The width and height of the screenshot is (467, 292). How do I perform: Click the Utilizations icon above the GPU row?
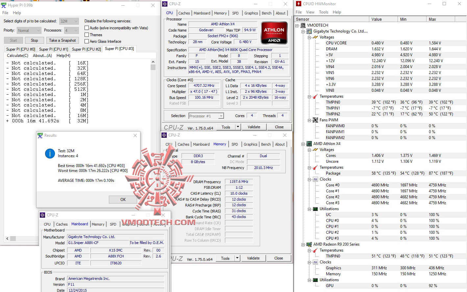[315, 280]
